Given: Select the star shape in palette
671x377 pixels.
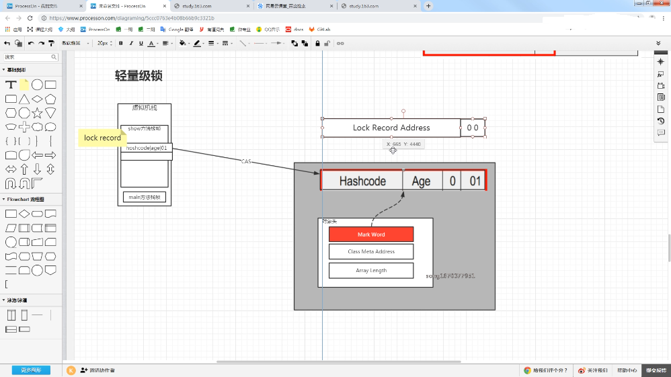Looking at the screenshot, I should [37, 113].
